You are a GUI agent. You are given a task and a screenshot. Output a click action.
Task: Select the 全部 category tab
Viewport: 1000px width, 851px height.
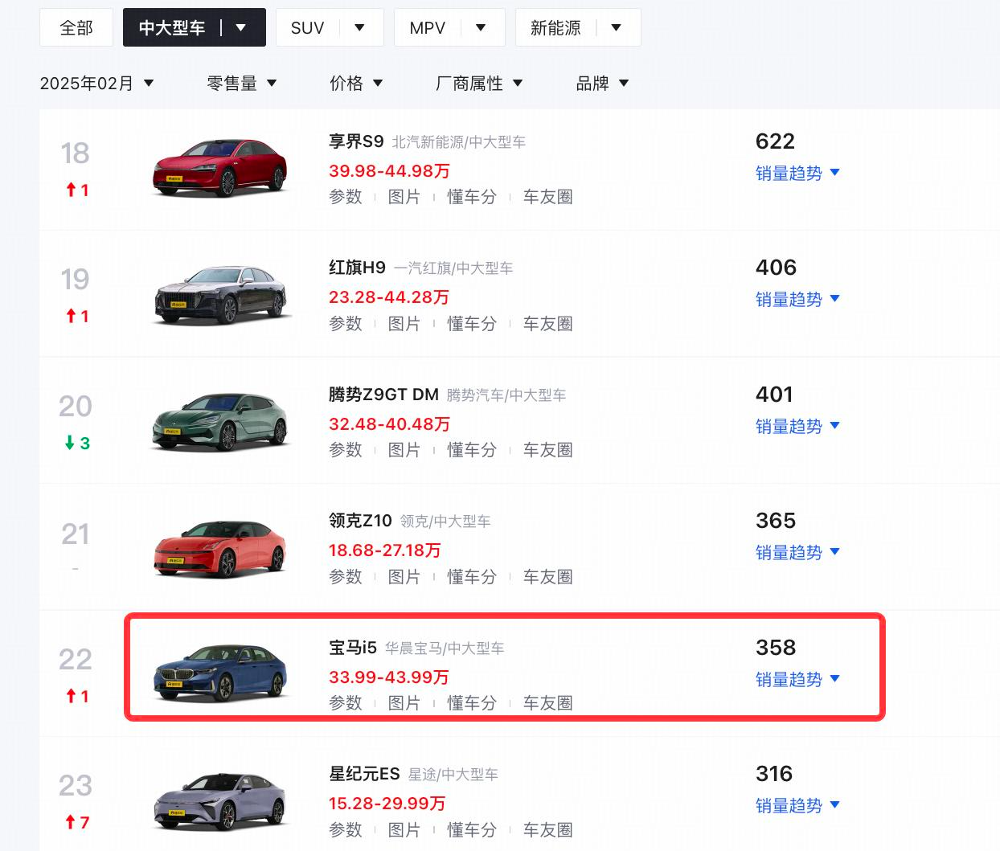pos(76,28)
